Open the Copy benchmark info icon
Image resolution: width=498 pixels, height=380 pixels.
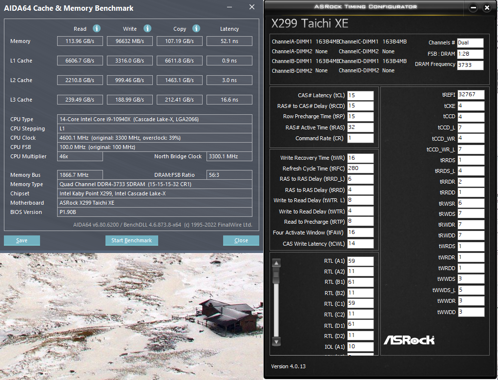tap(196, 29)
